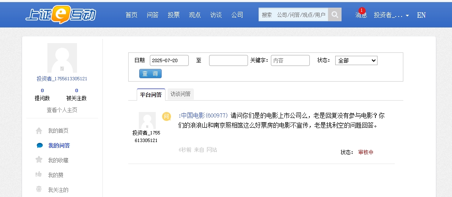Open 我关注的 in sidebar
452x197 pixels.
(58, 190)
